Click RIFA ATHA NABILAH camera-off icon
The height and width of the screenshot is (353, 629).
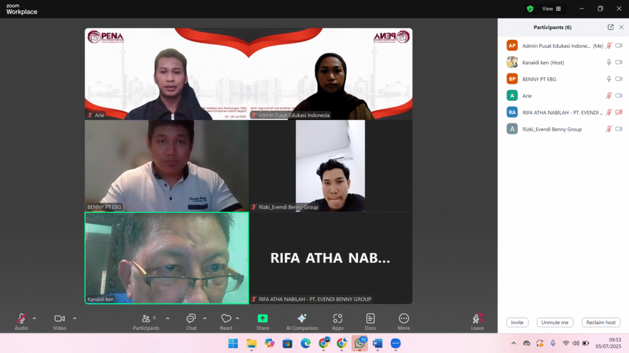pos(619,113)
